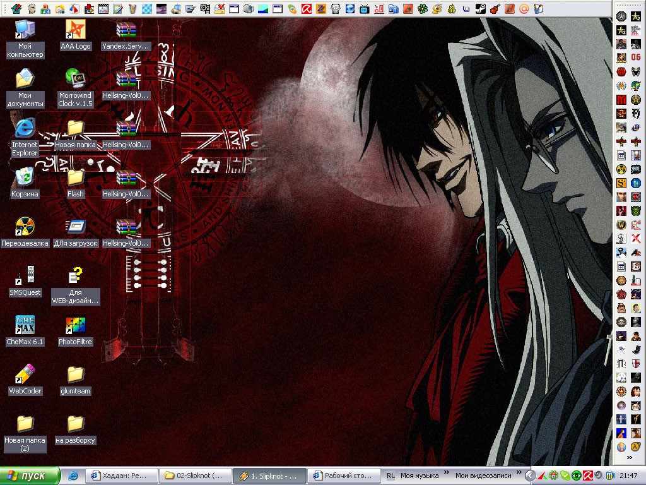The width and height of the screenshot is (646, 485).
Task: Expand the right sidebar overflow chevron
Action: (x=630, y=457)
